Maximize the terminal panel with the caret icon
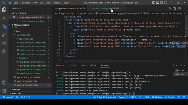Image resolution: width=188 pixels, height=105 pixels. (x=181, y=65)
